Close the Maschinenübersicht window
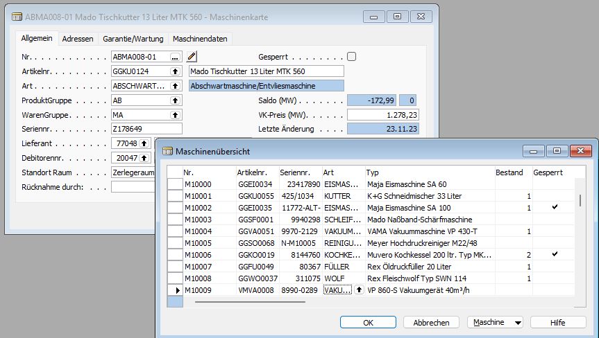The height and width of the screenshot is (338, 599). (580, 151)
